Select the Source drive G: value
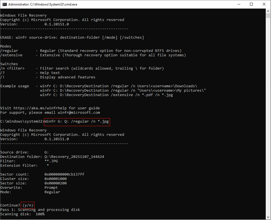The image size is (271, 220). (x=46, y=152)
